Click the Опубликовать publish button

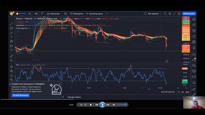[189, 13]
